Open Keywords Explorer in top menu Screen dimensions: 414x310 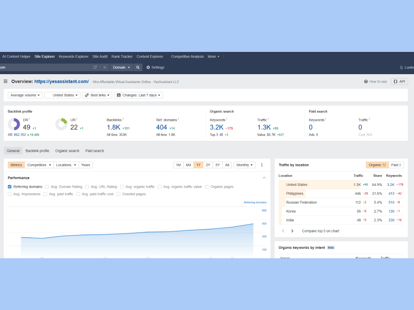pos(74,56)
